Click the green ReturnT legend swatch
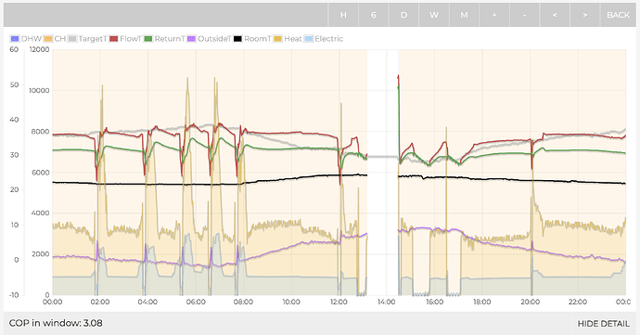The image size is (640, 335). coord(148,39)
